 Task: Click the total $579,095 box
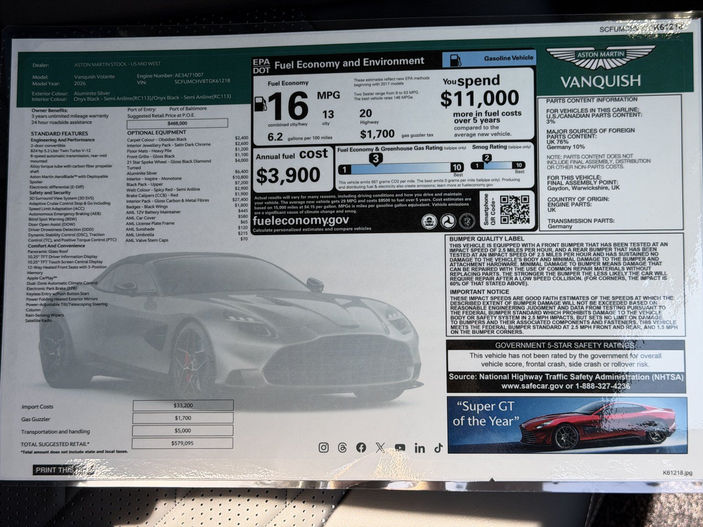point(182,443)
